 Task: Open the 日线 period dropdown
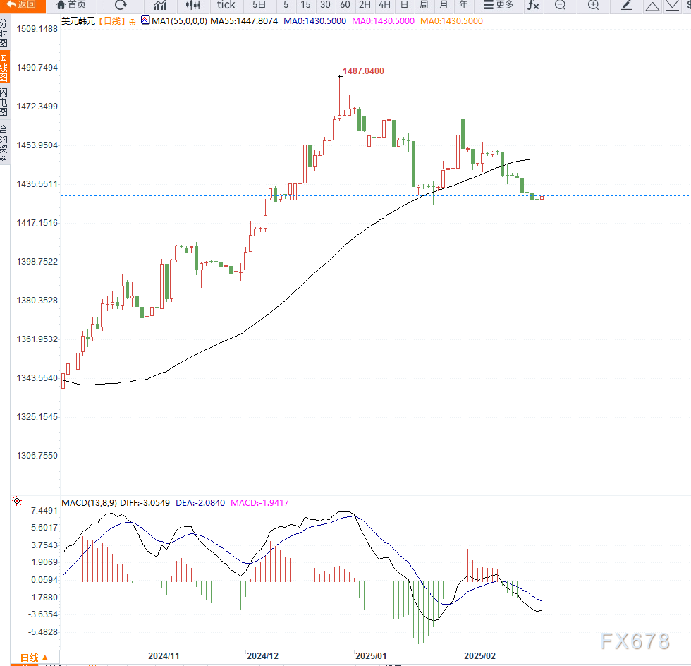(32, 658)
